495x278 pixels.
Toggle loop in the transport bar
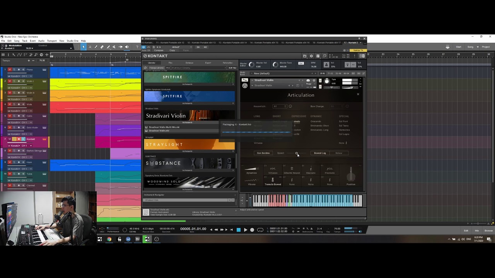pos(260,230)
